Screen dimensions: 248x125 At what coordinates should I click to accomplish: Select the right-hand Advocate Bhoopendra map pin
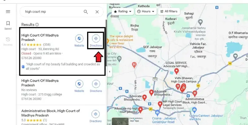click(x=151, y=92)
